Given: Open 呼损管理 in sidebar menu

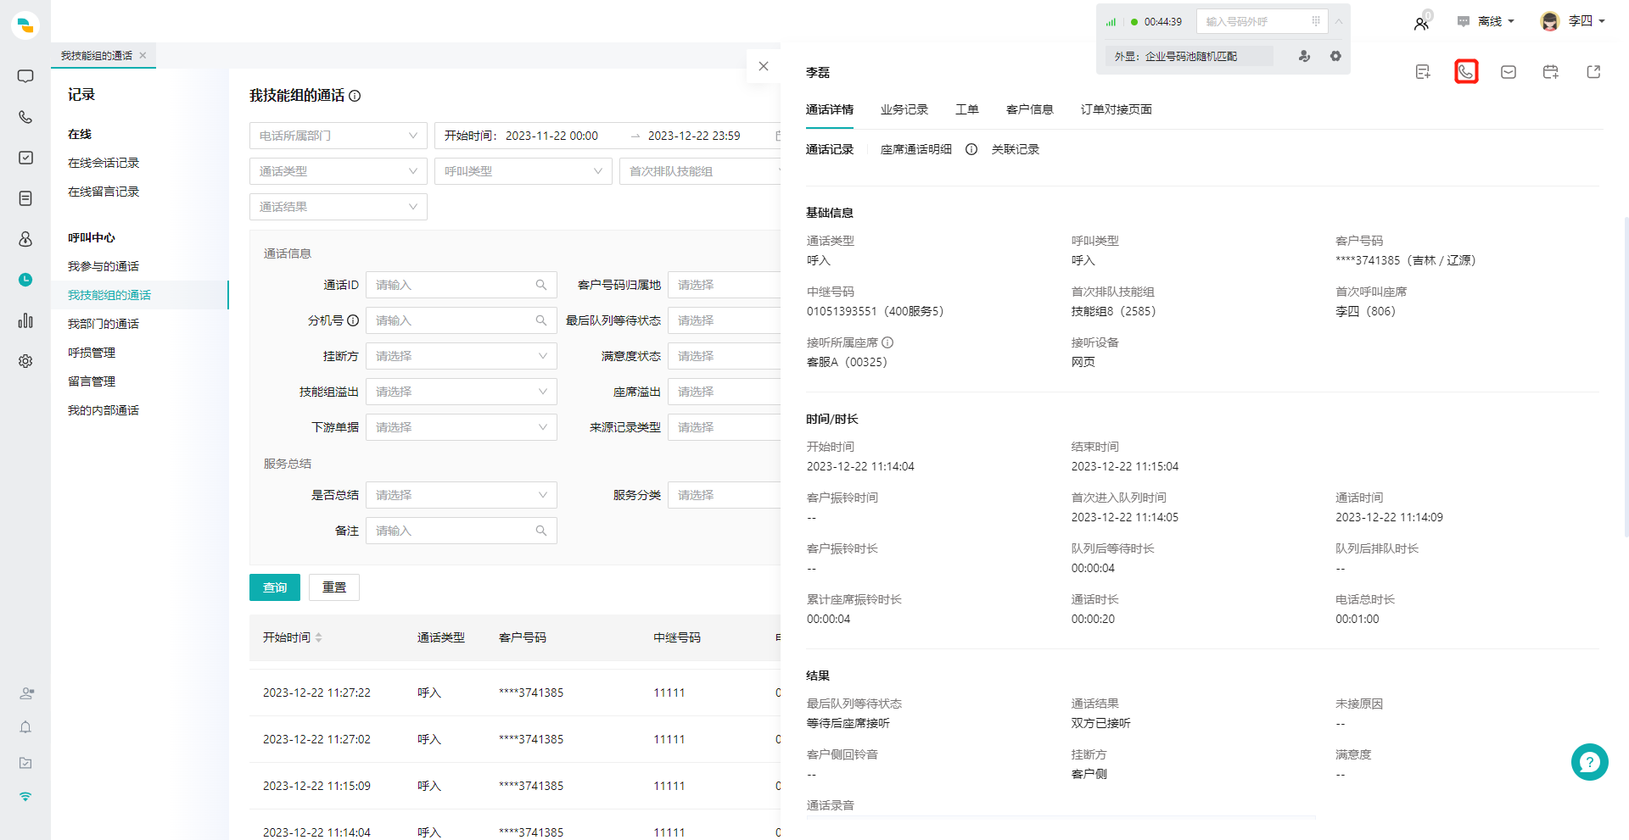Looking at the screenshot, I should pyautogui.click(x=92, y=353).
